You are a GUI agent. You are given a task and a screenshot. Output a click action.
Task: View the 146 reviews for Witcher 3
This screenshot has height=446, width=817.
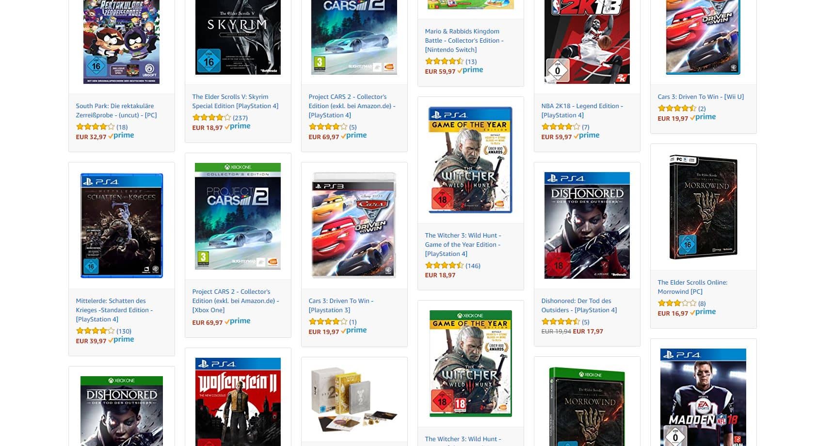[473, 266]
